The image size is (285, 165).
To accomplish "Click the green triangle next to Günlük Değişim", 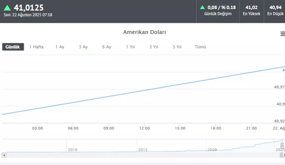I will tap(202, 7).
